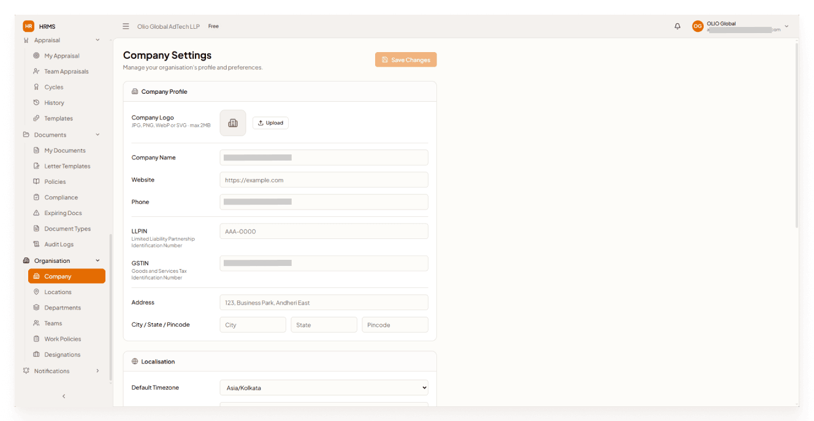814x421 pixels.
Task: Collapse the Organisation section chevron
Action: (97, 260)
